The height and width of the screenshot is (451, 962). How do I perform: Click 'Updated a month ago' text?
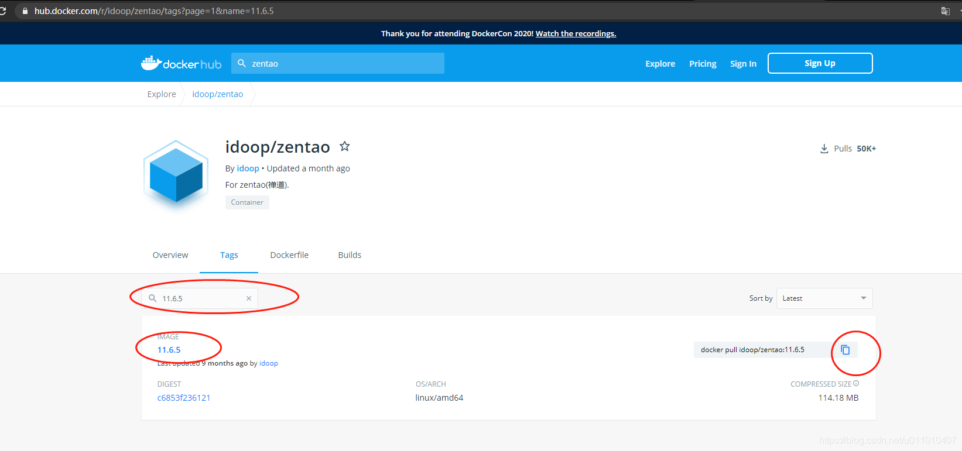309,168
